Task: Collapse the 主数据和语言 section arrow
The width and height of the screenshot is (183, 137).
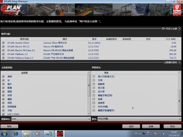Action: [179, 62]
